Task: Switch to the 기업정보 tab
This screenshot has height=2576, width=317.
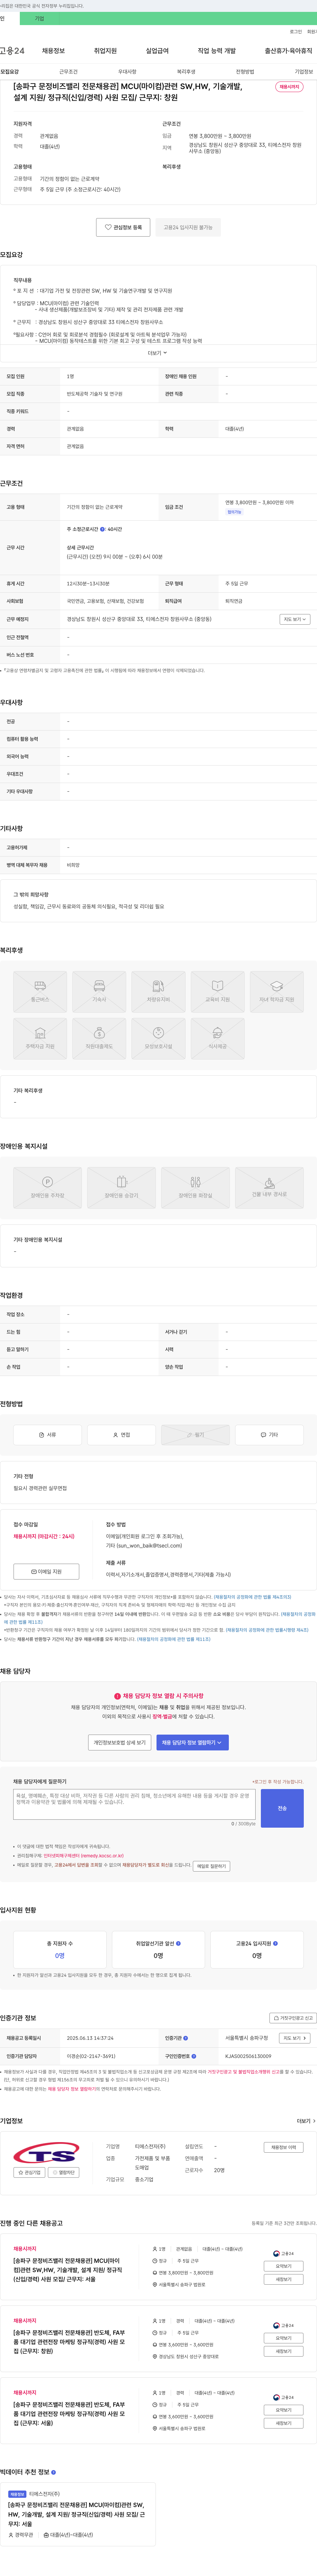Action: tap(304, 72)
